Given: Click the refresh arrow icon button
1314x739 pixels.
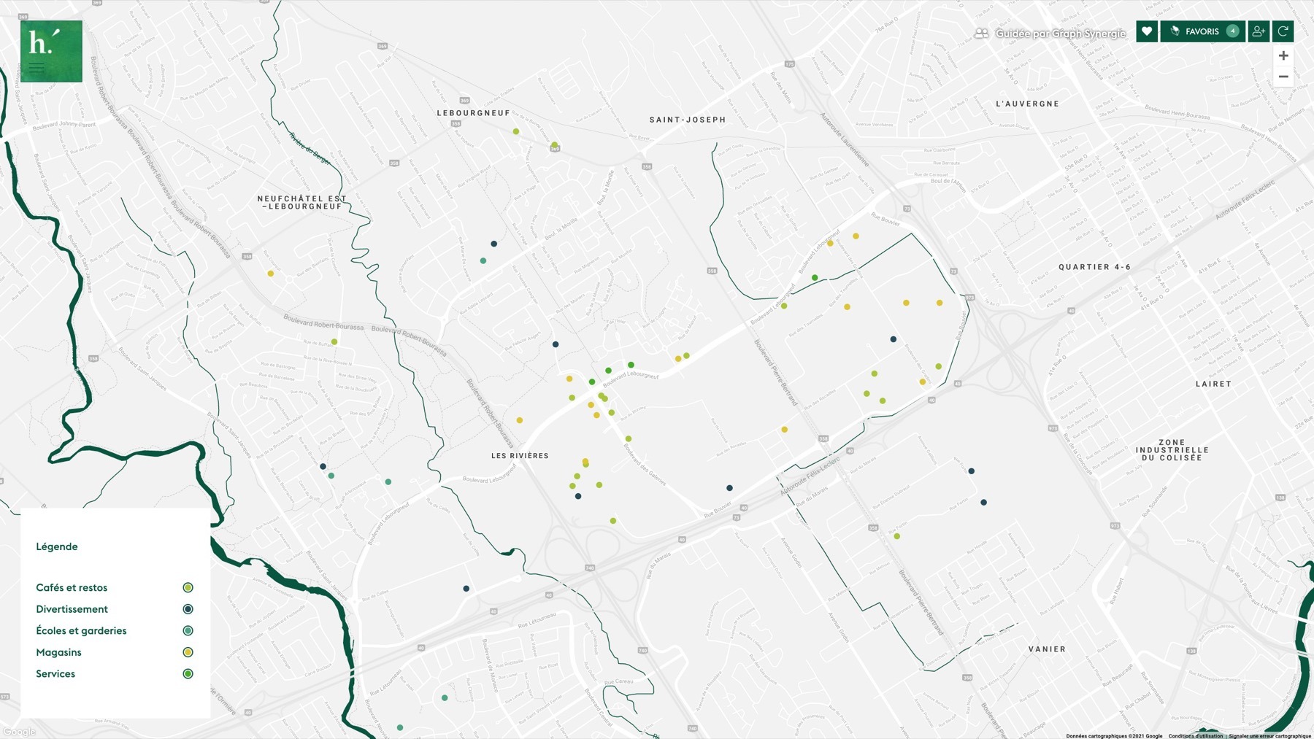Looking at the screenshot, I should 1283,31.
